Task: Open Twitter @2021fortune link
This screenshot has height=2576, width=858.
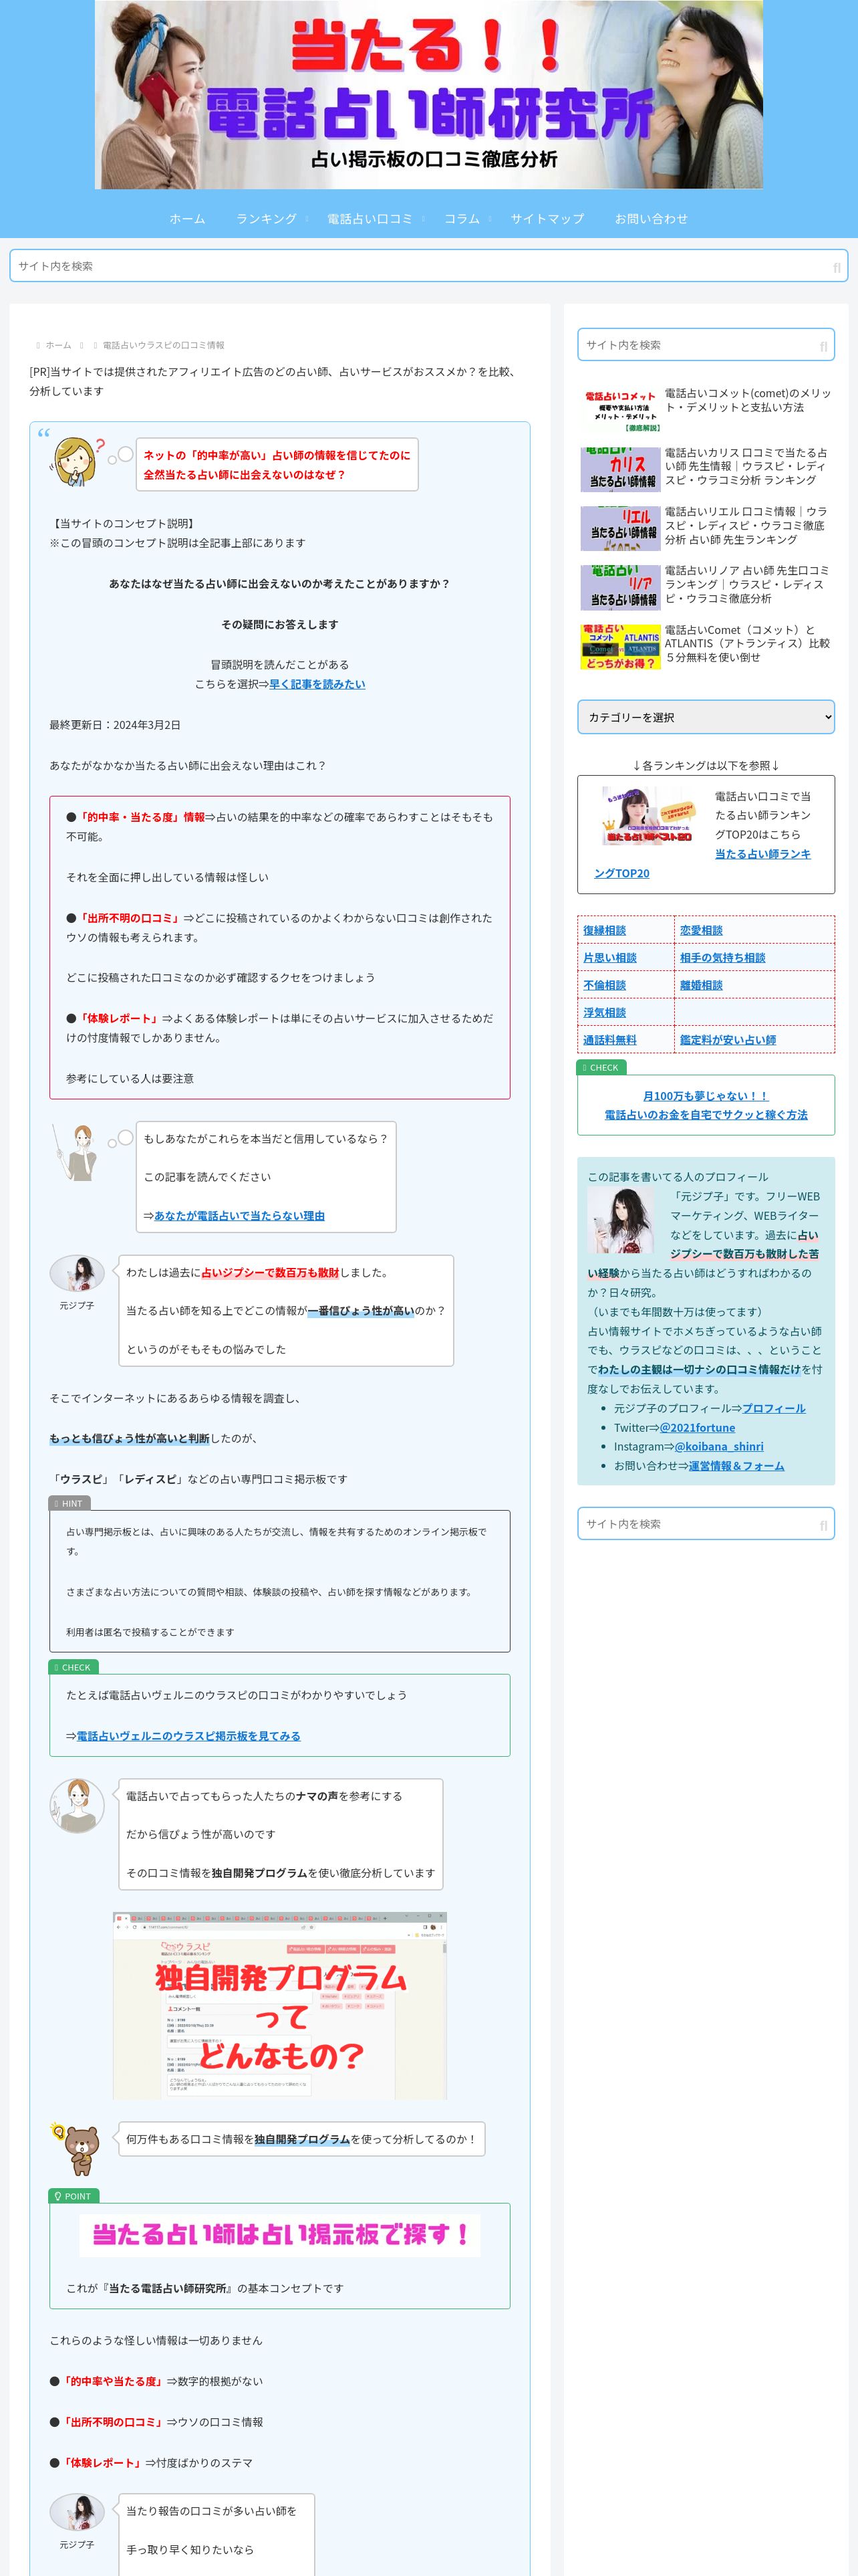Action: coord(697,1427)
